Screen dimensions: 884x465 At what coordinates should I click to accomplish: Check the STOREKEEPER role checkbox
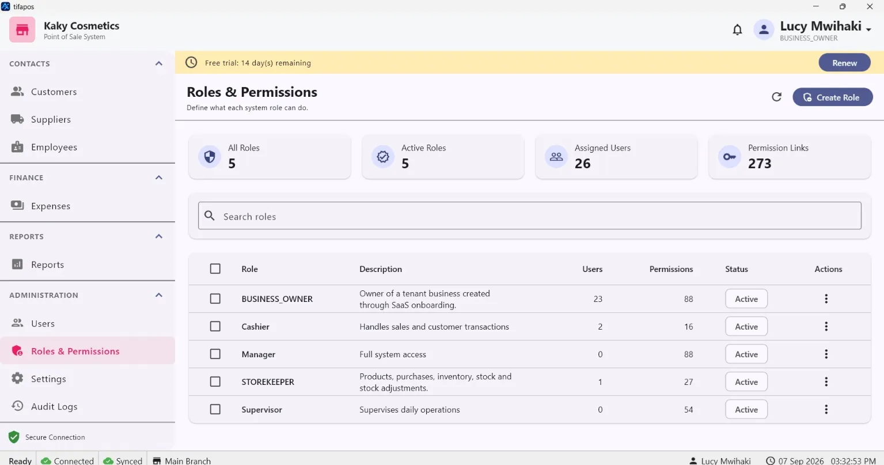[x=215, y=381]
